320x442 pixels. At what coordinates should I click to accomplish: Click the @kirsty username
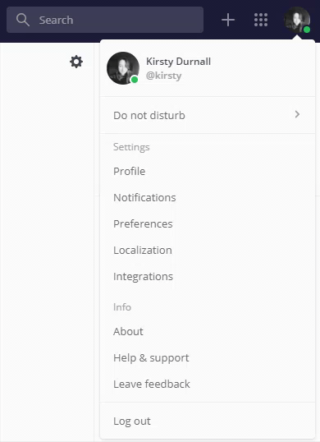tap(164, 76)
